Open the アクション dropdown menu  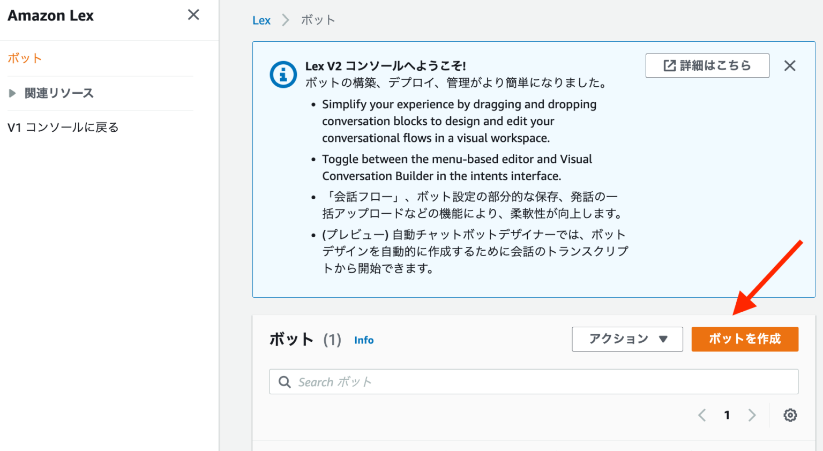[627, 339]
